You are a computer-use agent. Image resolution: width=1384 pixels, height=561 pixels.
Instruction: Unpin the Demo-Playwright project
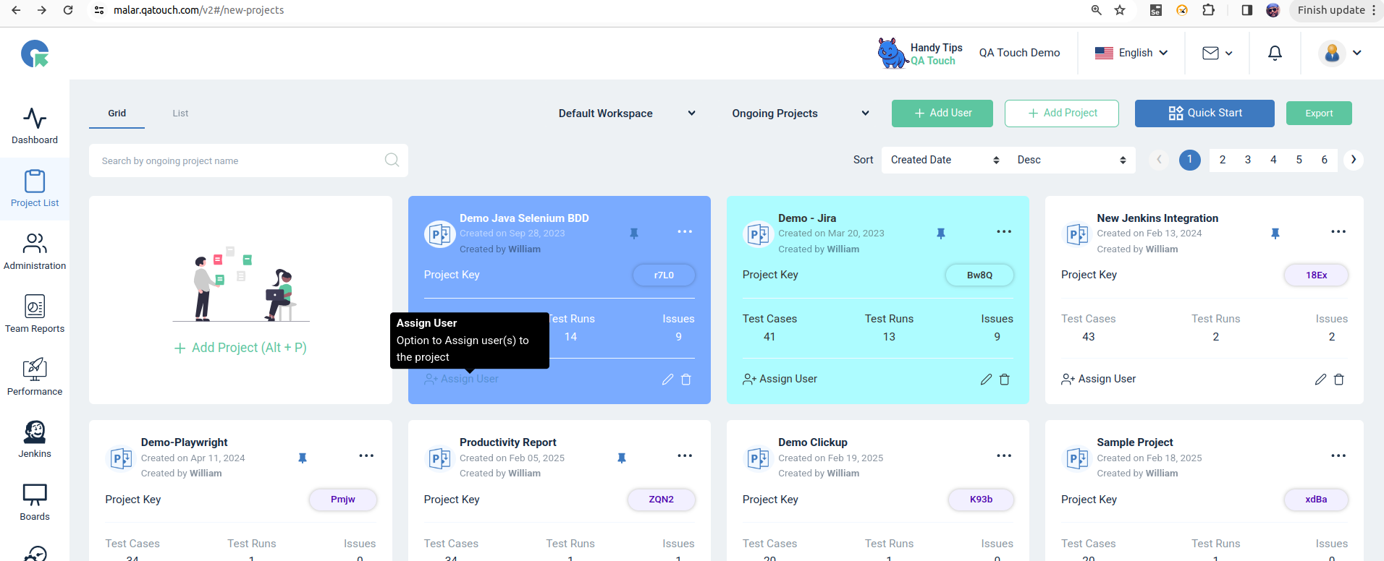point(303,458)
